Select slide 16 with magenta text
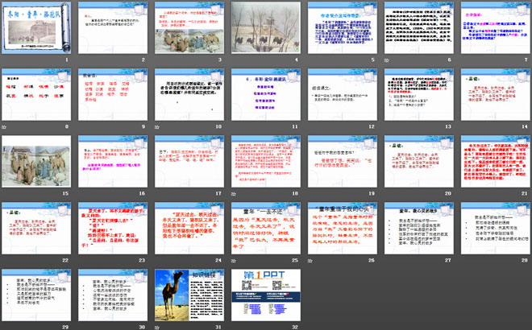532x330 pixels. pyautogui.click(x=113, y=161)
